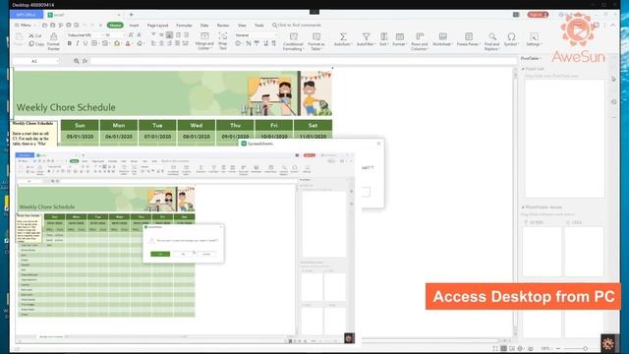Click the Sign in button
This screenshot has height=354, width=629.
(x=538, y=15)
